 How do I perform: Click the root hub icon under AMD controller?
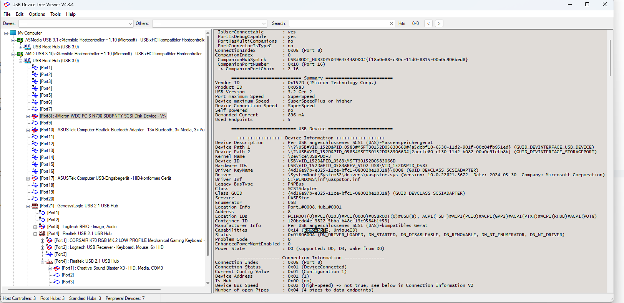(x=28, y=61)
